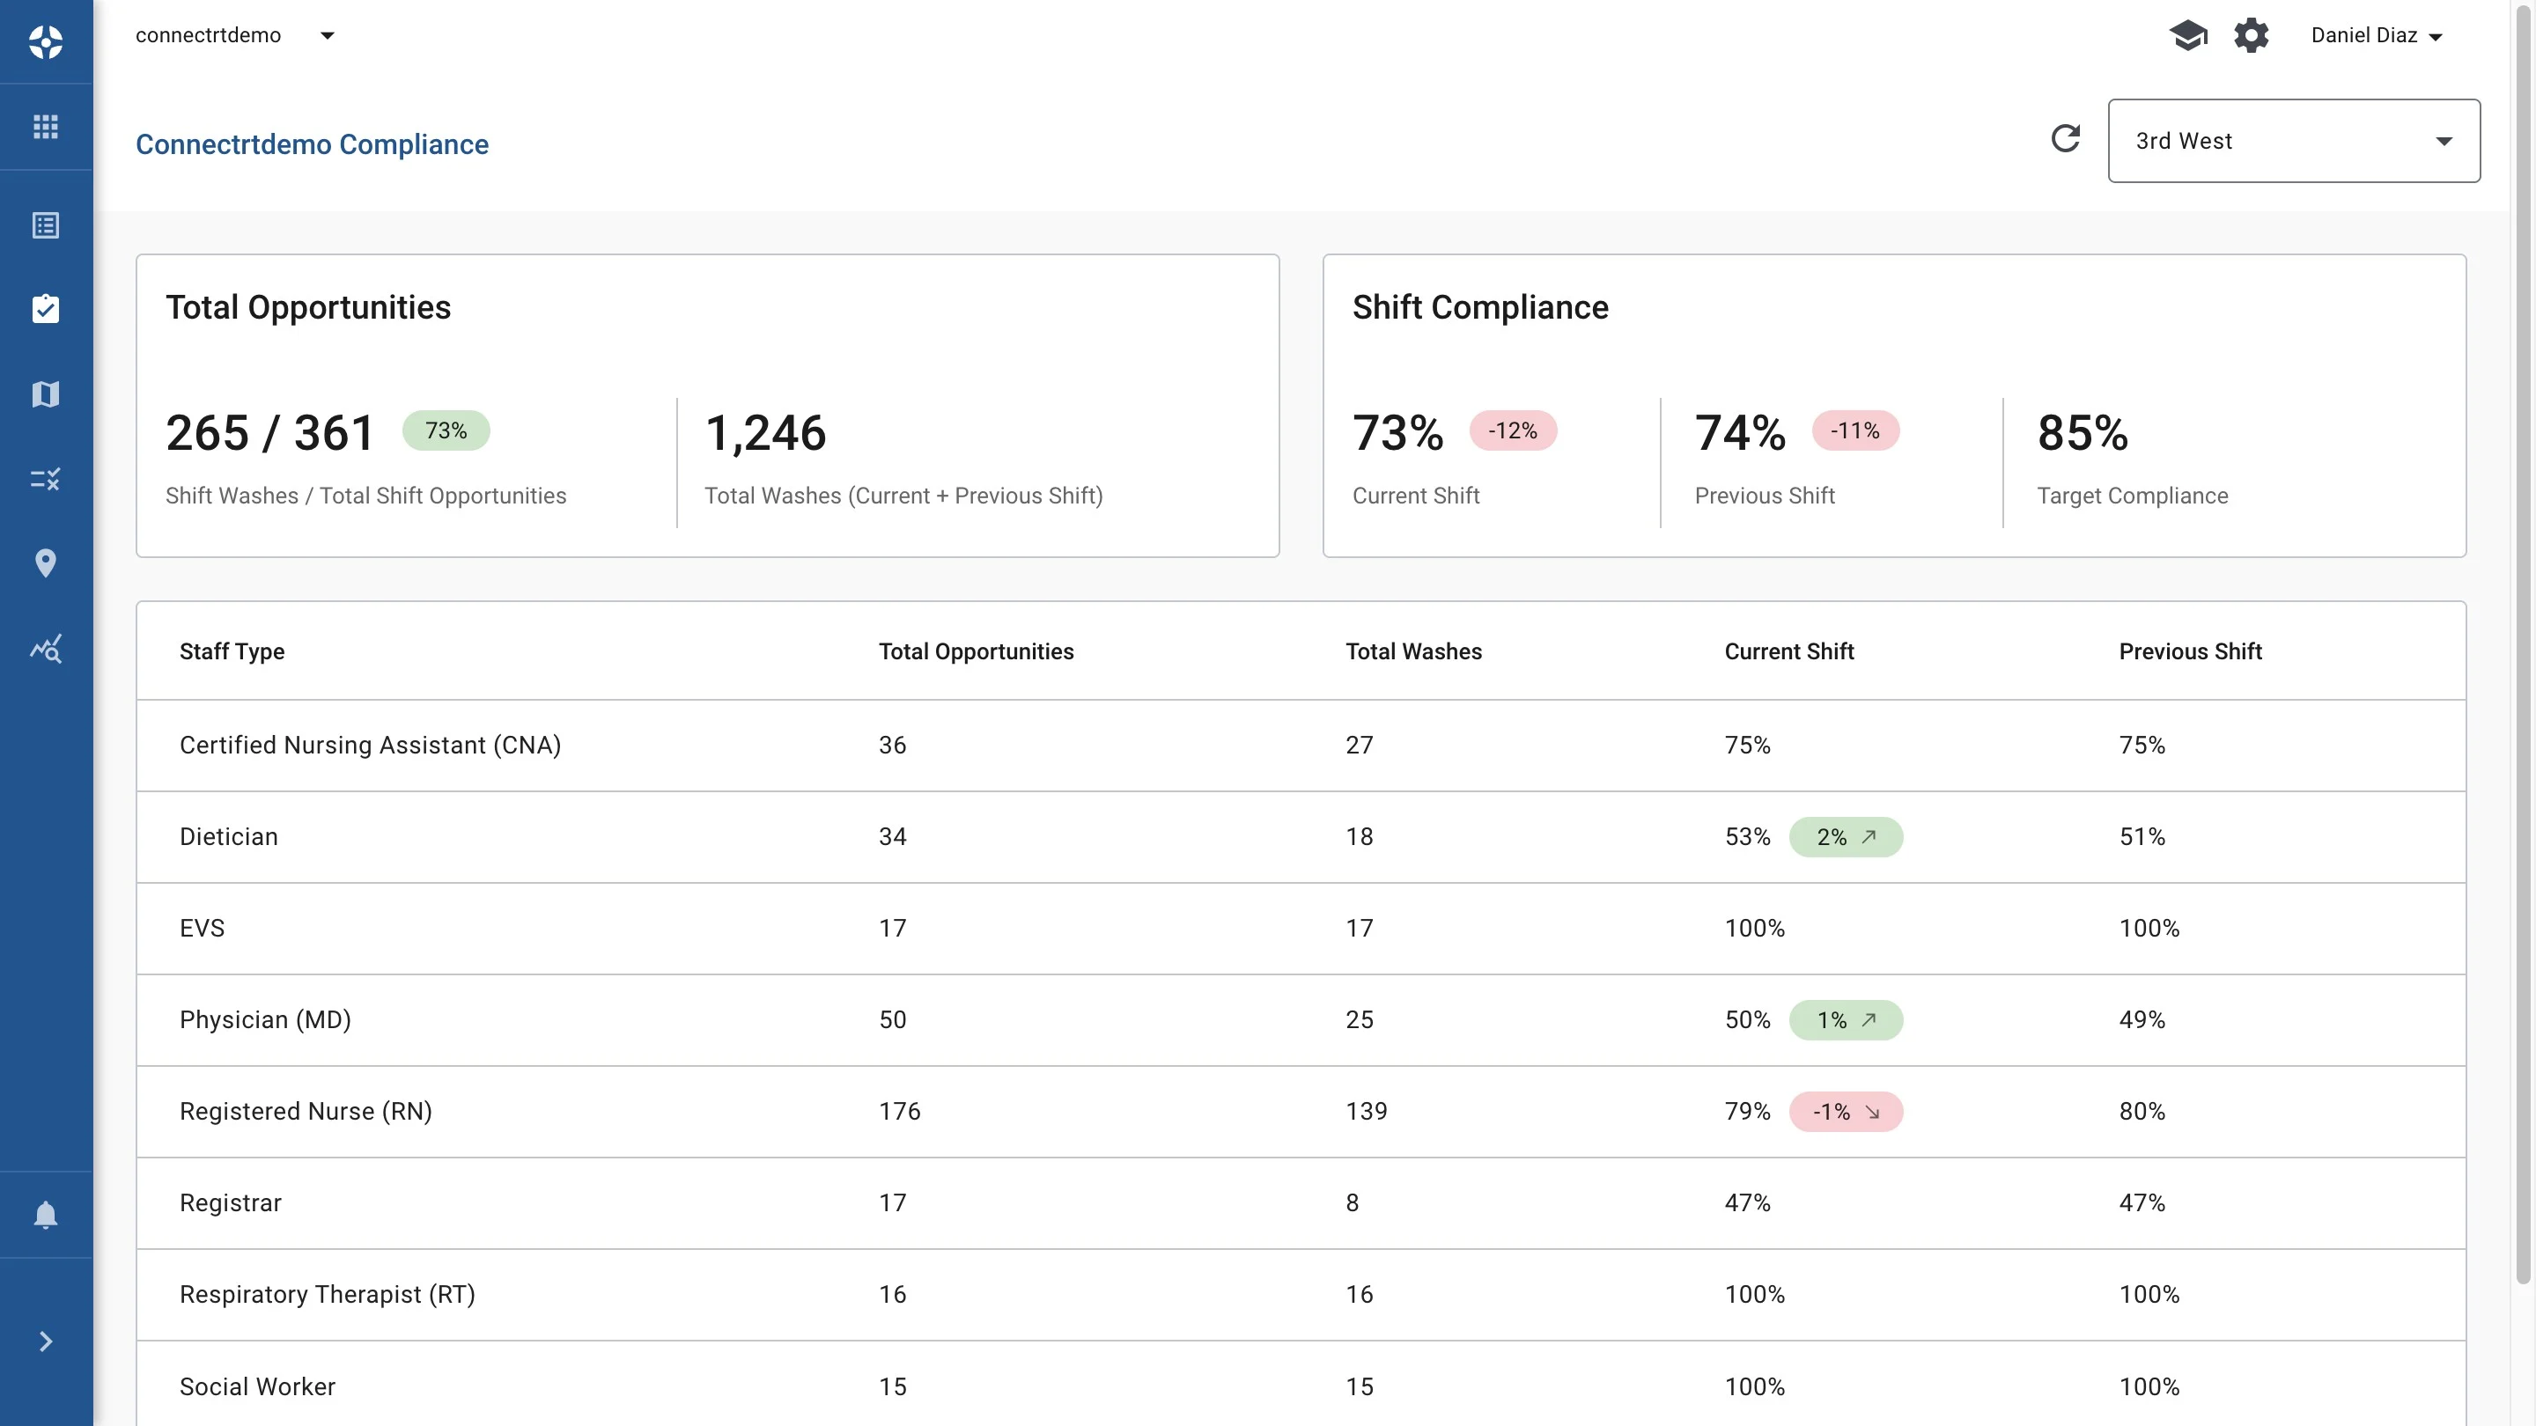The width and height of the screenshot is (2536, 1426).
Task: Open the 3rd West unit dropdown
Action: click(x=2293, y=141)
